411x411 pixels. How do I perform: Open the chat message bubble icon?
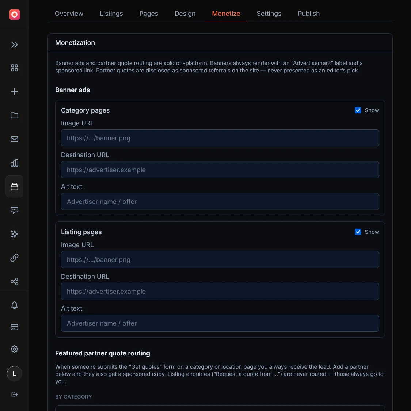coord(14,210)
